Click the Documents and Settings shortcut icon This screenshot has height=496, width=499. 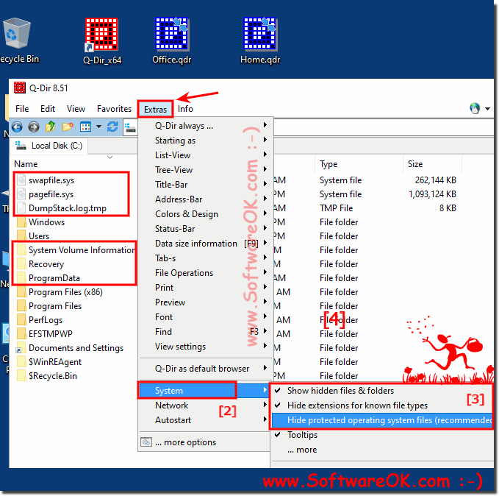(21, 348)
